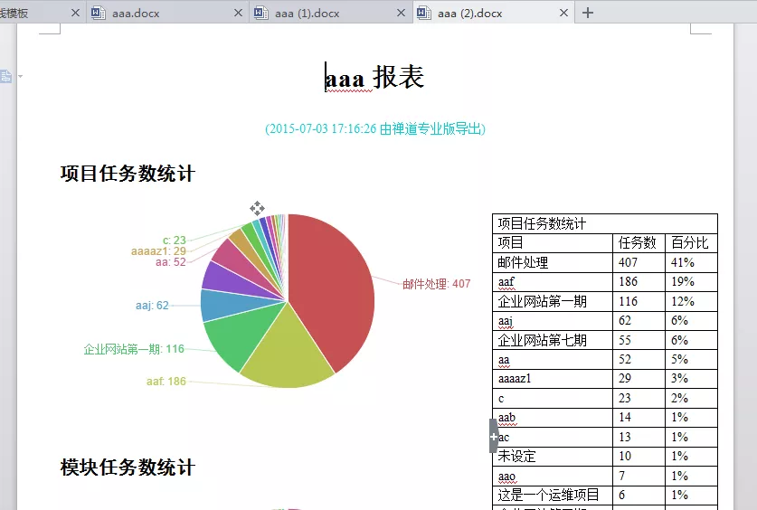Click the '19%' table cell
The image size is (757, 510).
click(691, 282)
